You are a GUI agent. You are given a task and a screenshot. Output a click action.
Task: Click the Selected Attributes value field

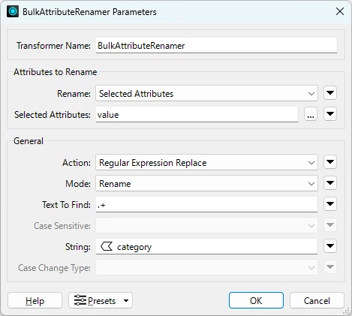197,115
